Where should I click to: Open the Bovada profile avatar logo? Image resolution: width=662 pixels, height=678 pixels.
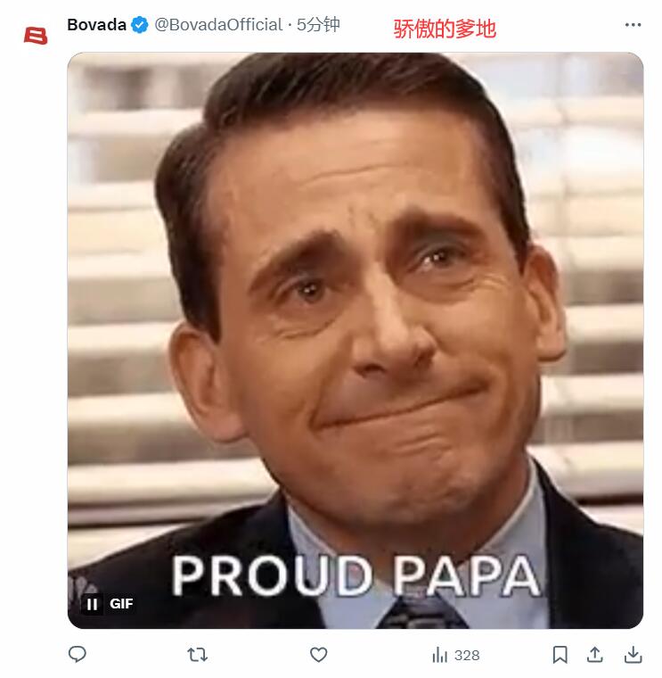coord(36,36)
